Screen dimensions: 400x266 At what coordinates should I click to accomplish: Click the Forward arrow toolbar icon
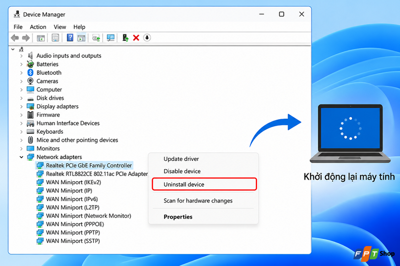(x=26, y=38)
